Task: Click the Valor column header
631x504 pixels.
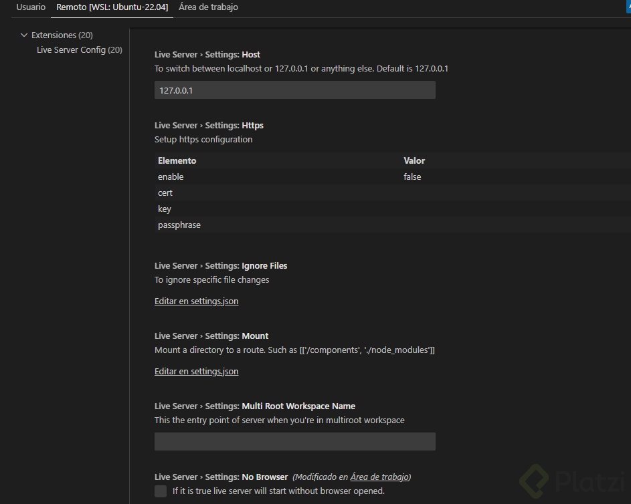Action: (414, 161)
